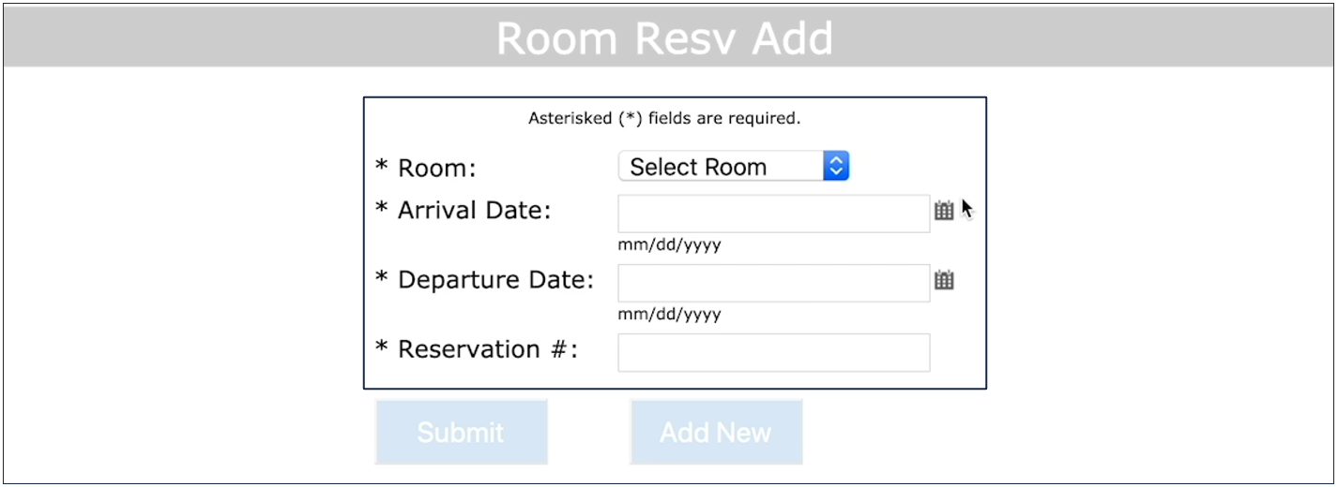This screenshot has height=487, width=1338.
Task: Click the asterisk beside Reservation # label
Action: pyautogui.click(x=382, y=347)
